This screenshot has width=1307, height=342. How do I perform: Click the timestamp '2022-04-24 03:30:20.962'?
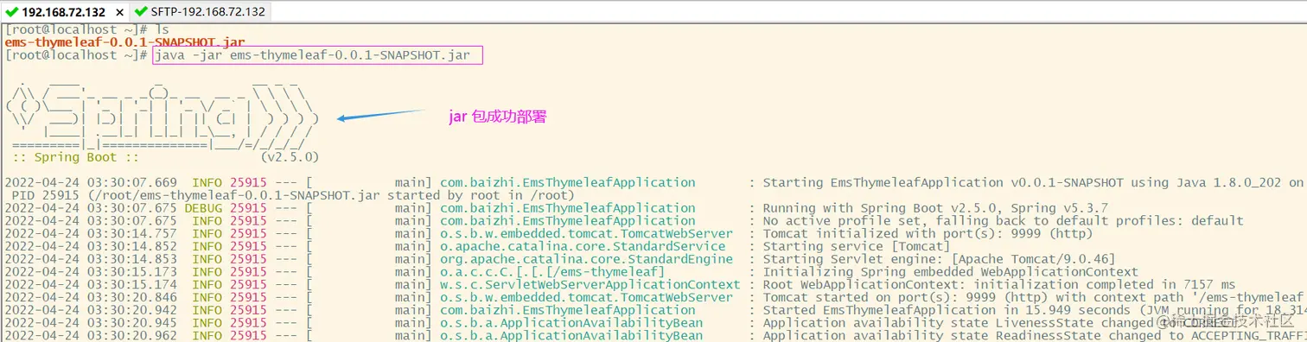[91, 336]
